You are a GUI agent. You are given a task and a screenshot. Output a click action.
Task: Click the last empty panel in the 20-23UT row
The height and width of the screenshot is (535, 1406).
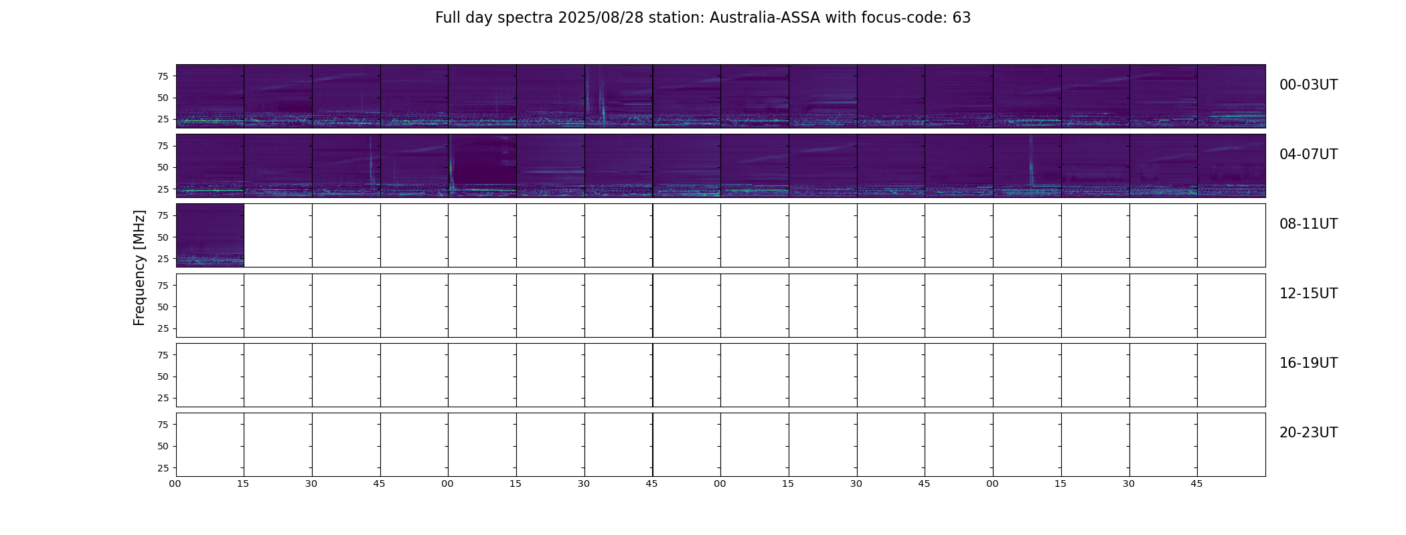(x=1231, y=445)
